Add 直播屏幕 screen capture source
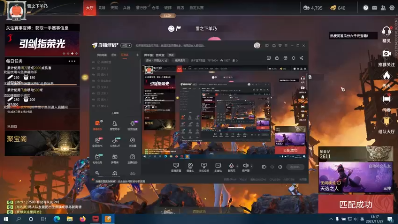This screenshot has height=224, width=398. 176,167
